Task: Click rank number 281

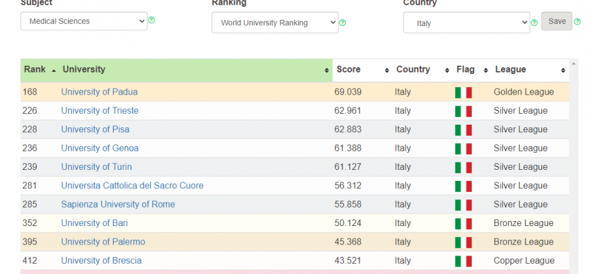Action: coord(29,186)
